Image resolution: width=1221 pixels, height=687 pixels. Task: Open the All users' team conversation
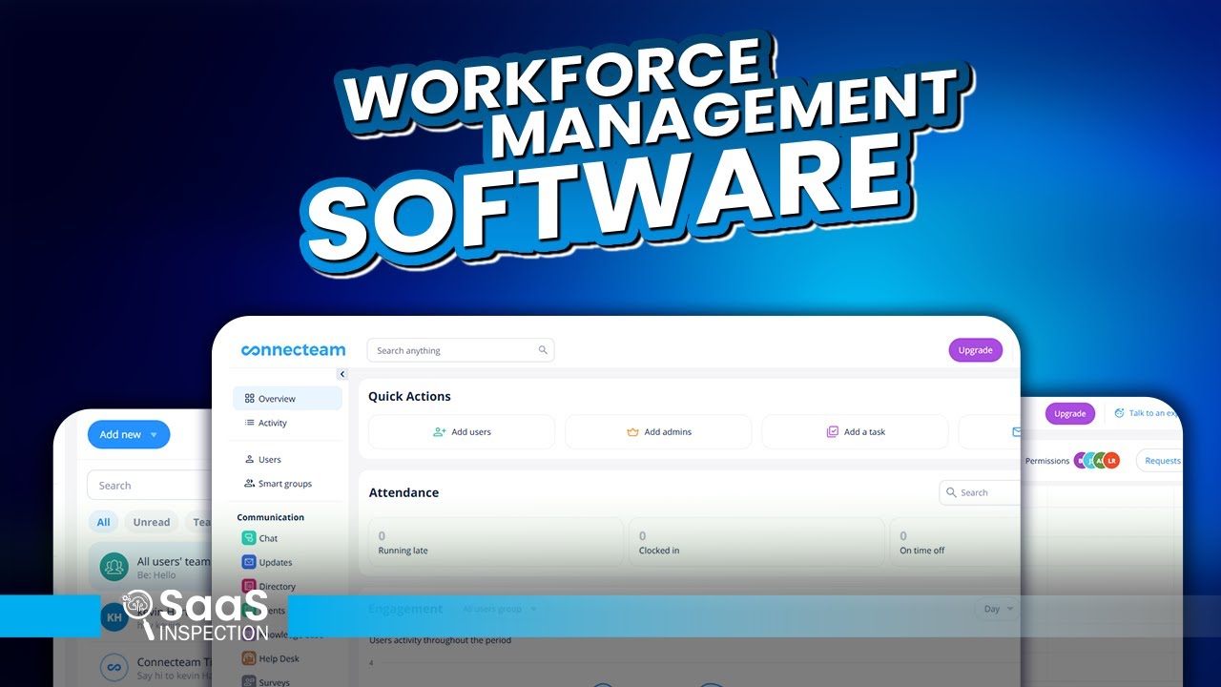point(151,568)
